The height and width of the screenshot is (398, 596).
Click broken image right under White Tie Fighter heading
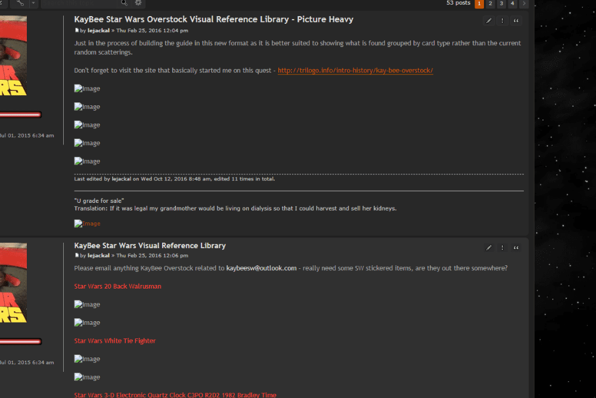(x=87, y=359)
